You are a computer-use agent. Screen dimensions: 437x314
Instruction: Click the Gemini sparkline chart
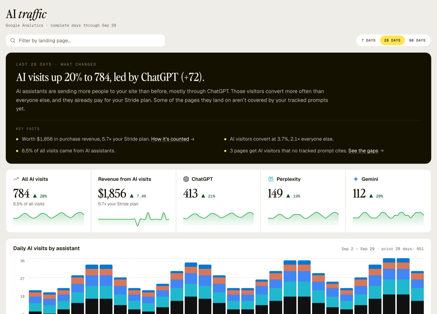point(388,219)
